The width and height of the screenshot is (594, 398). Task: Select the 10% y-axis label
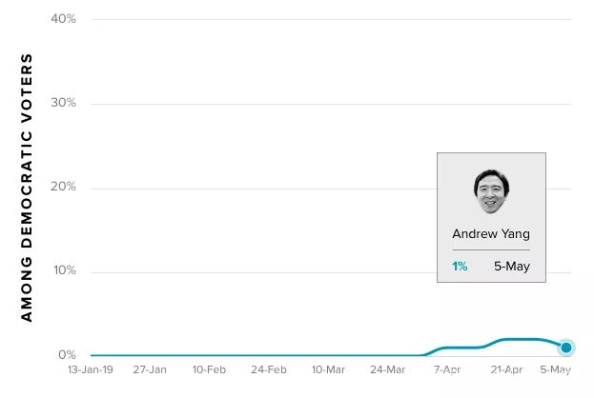click(x=63, y=271)
